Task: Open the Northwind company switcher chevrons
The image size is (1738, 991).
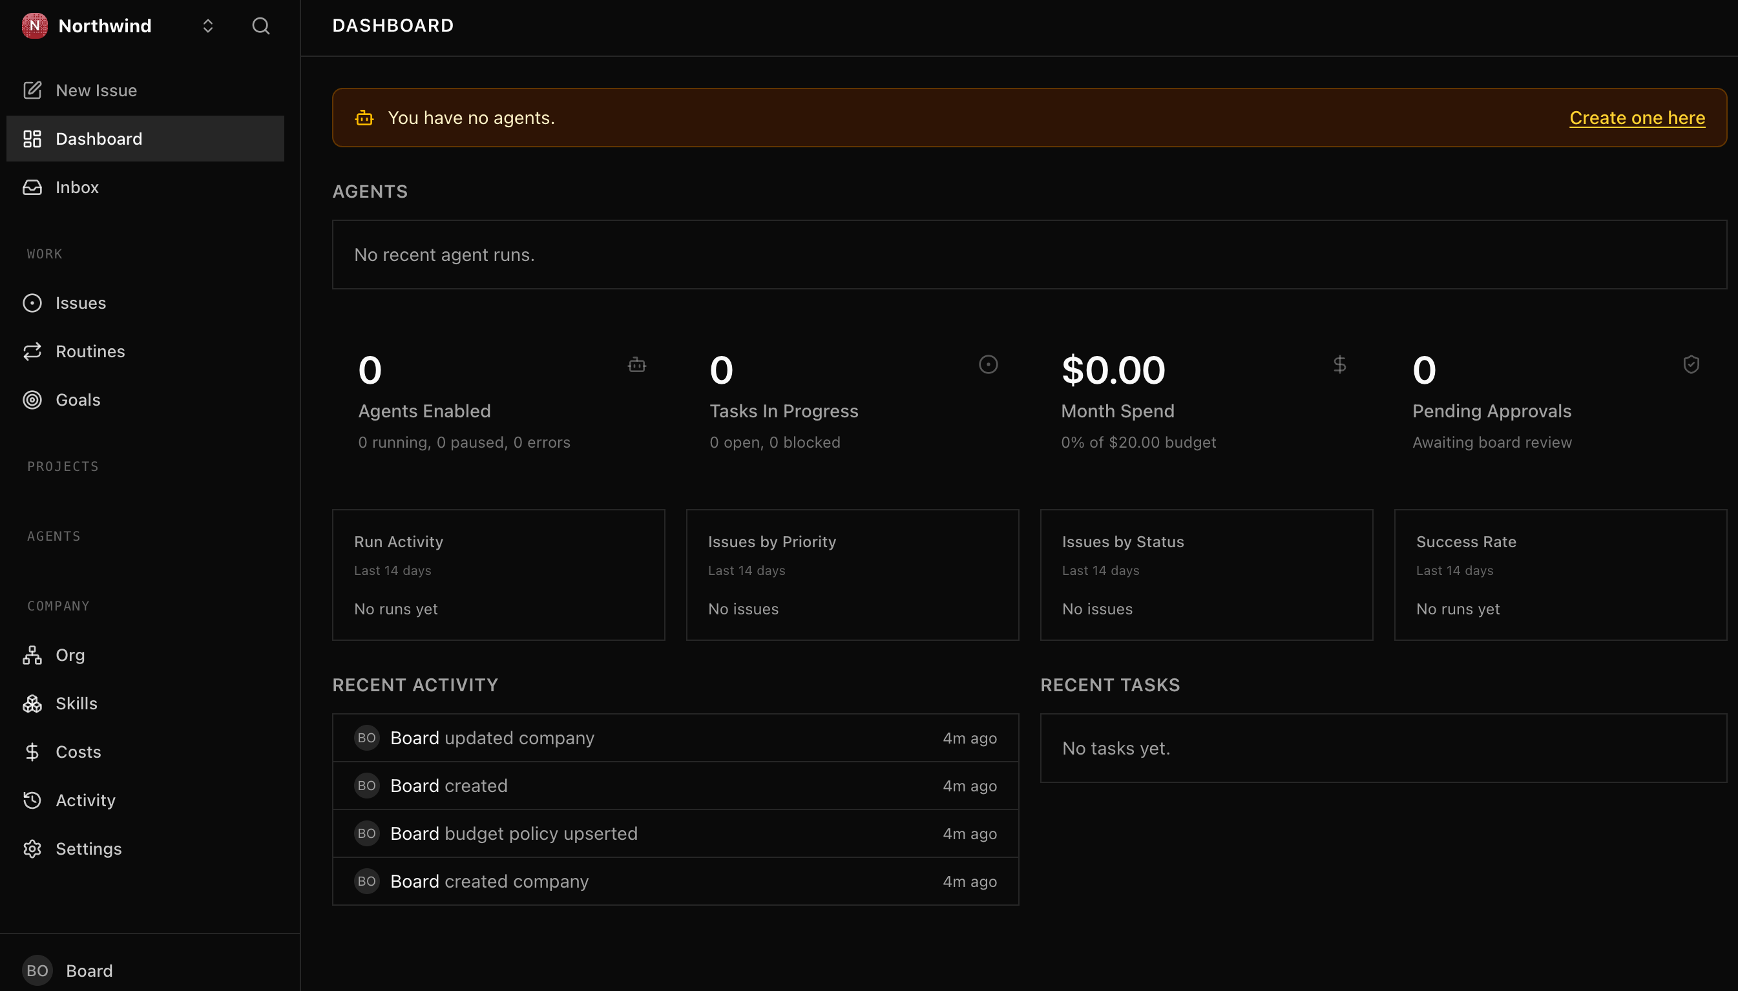Action: pos(207,26)
